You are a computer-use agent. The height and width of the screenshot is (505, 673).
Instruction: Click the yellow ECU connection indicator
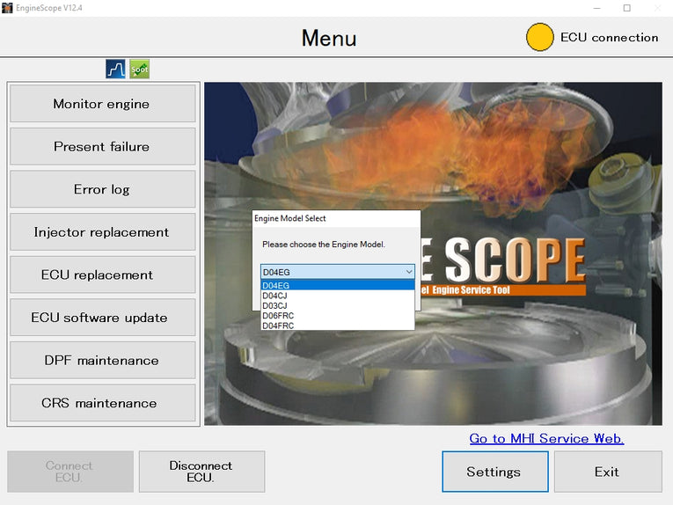click(539, 38)
